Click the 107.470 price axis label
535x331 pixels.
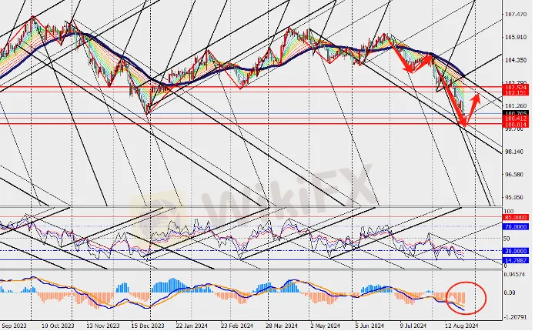click(516, 15)
